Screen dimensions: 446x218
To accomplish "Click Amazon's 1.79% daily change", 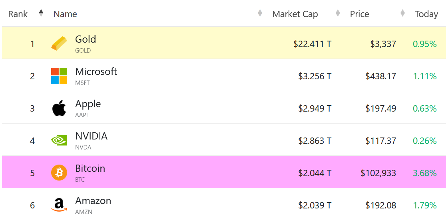I will coord(425,206).
